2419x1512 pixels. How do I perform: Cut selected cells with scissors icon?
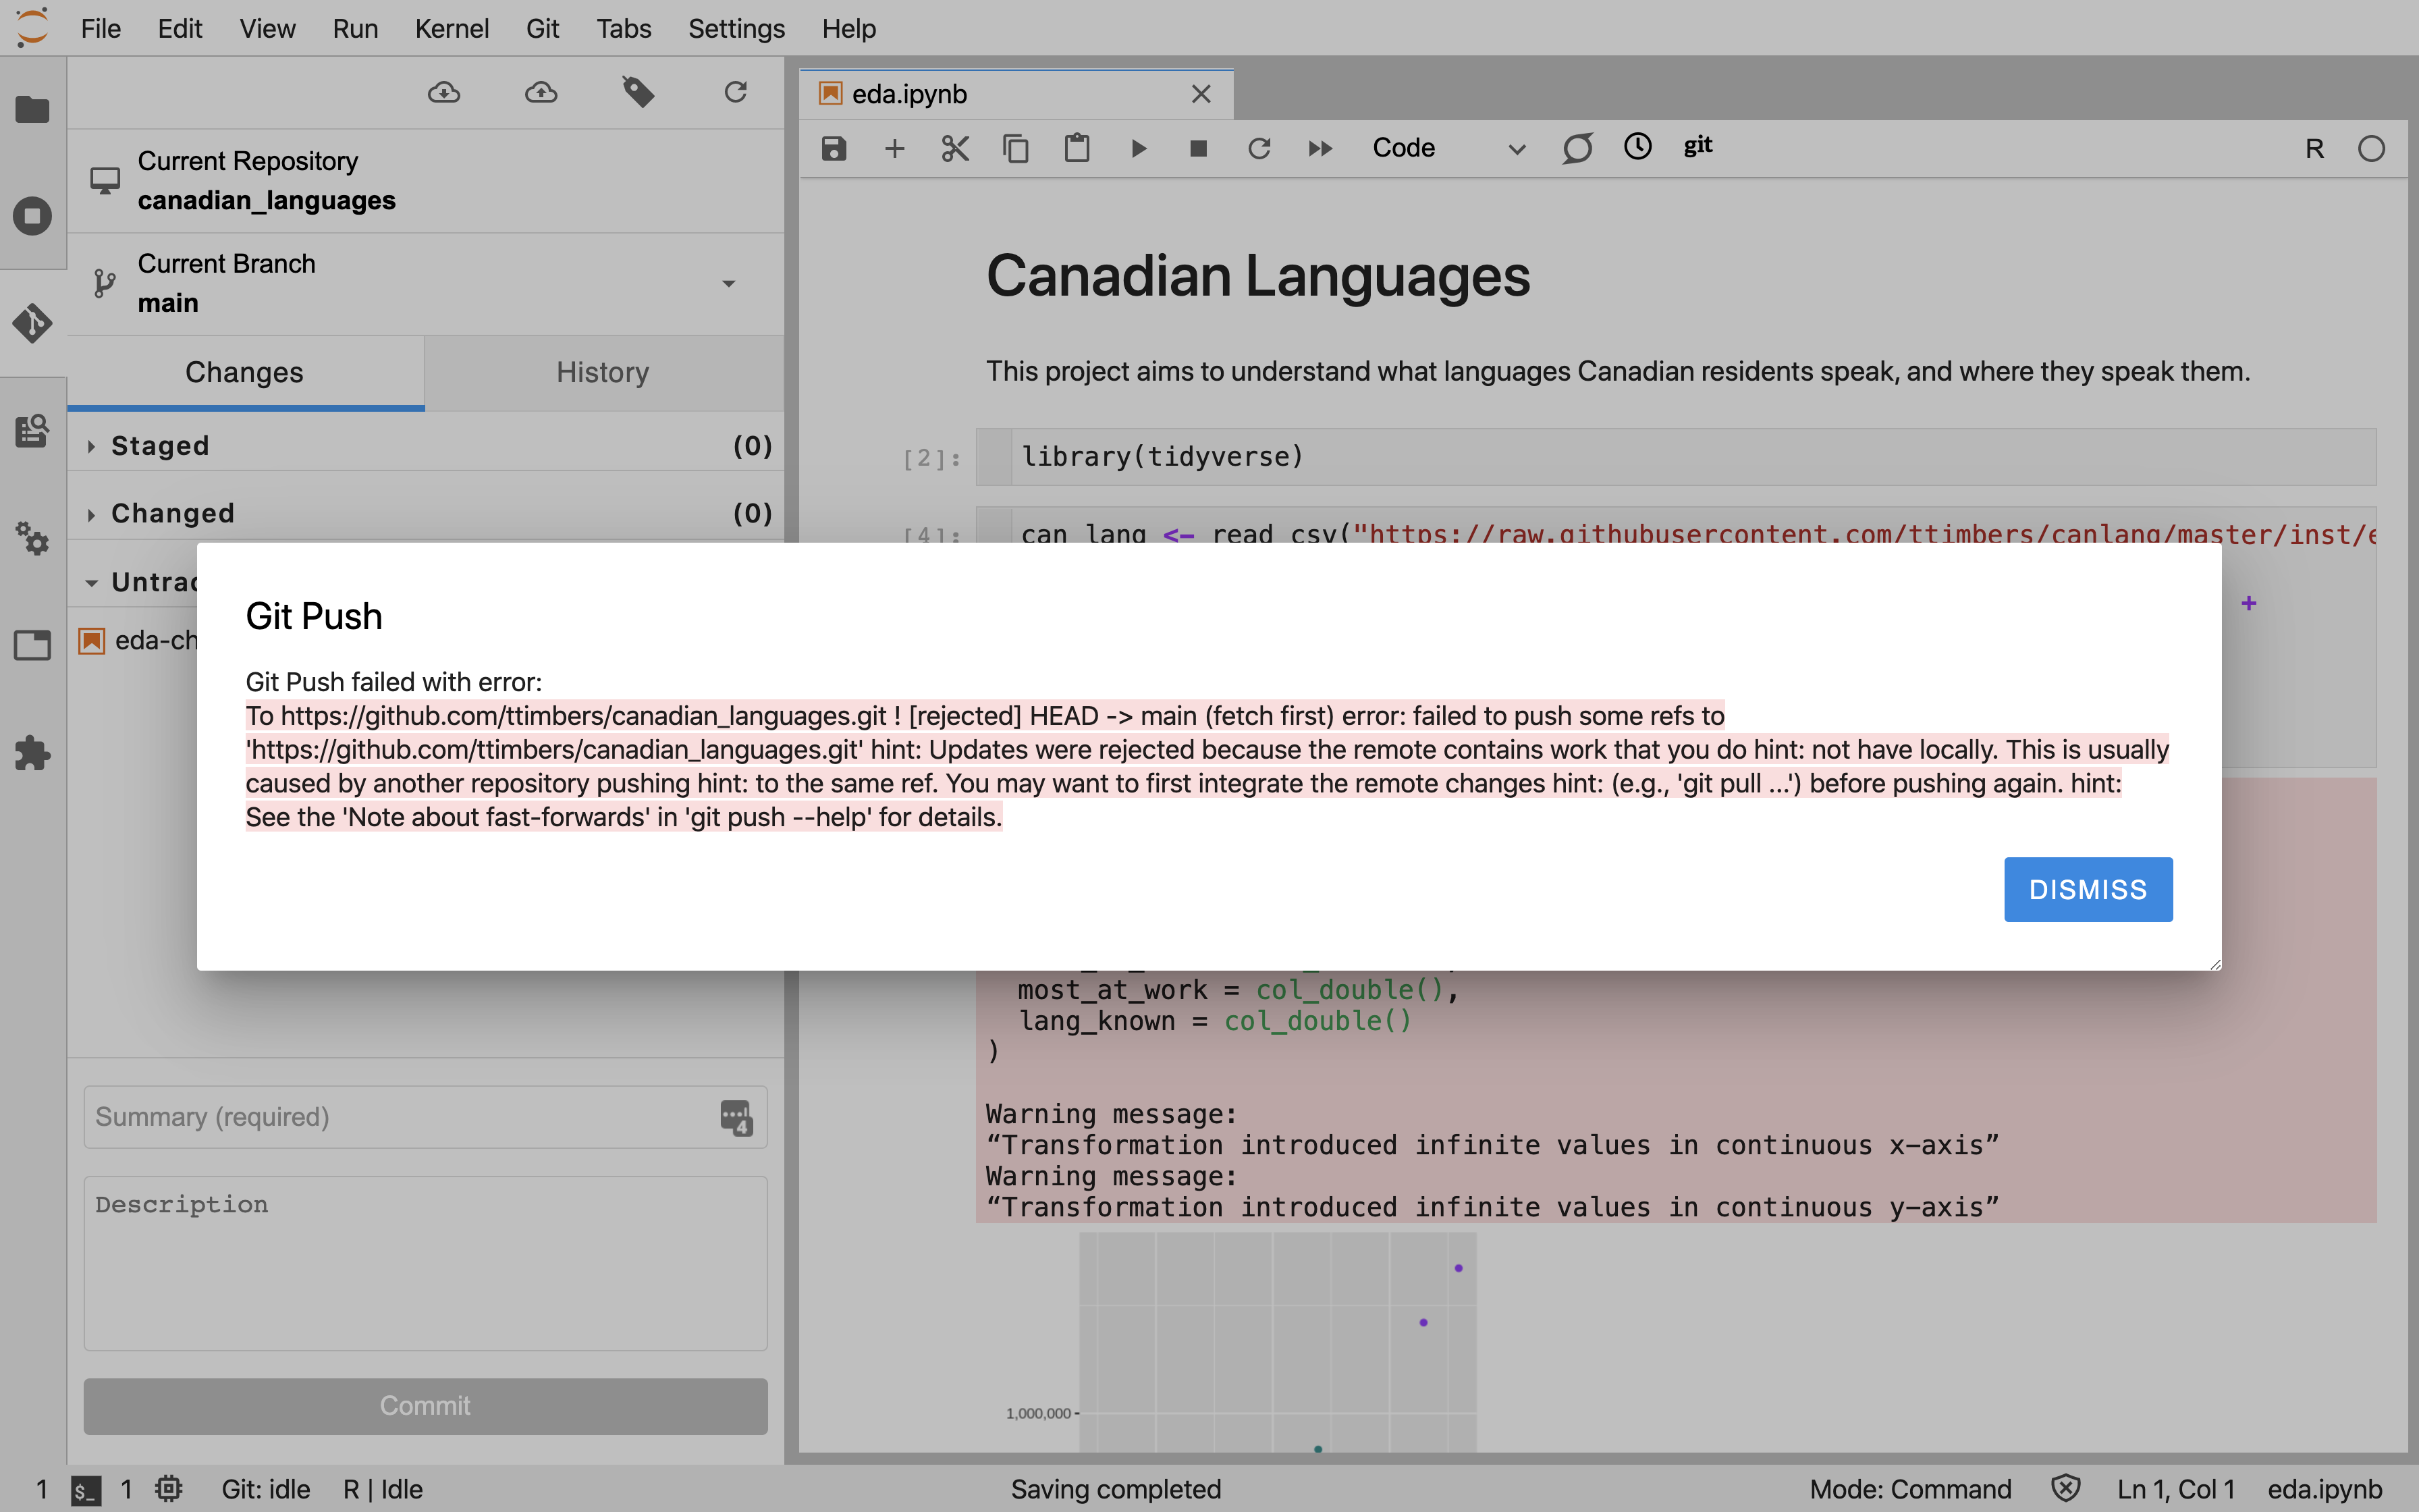pos(956,149)
